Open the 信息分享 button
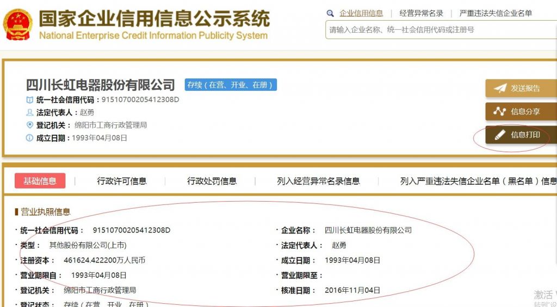This screenshot has width=557, height=307. (521, 111)
